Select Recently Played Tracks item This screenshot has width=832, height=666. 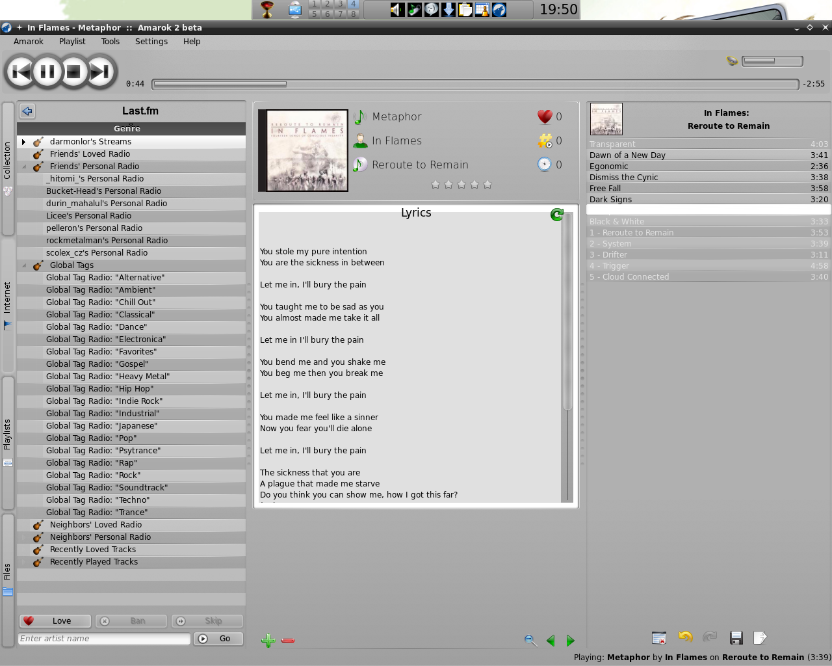tap(131, 562)
